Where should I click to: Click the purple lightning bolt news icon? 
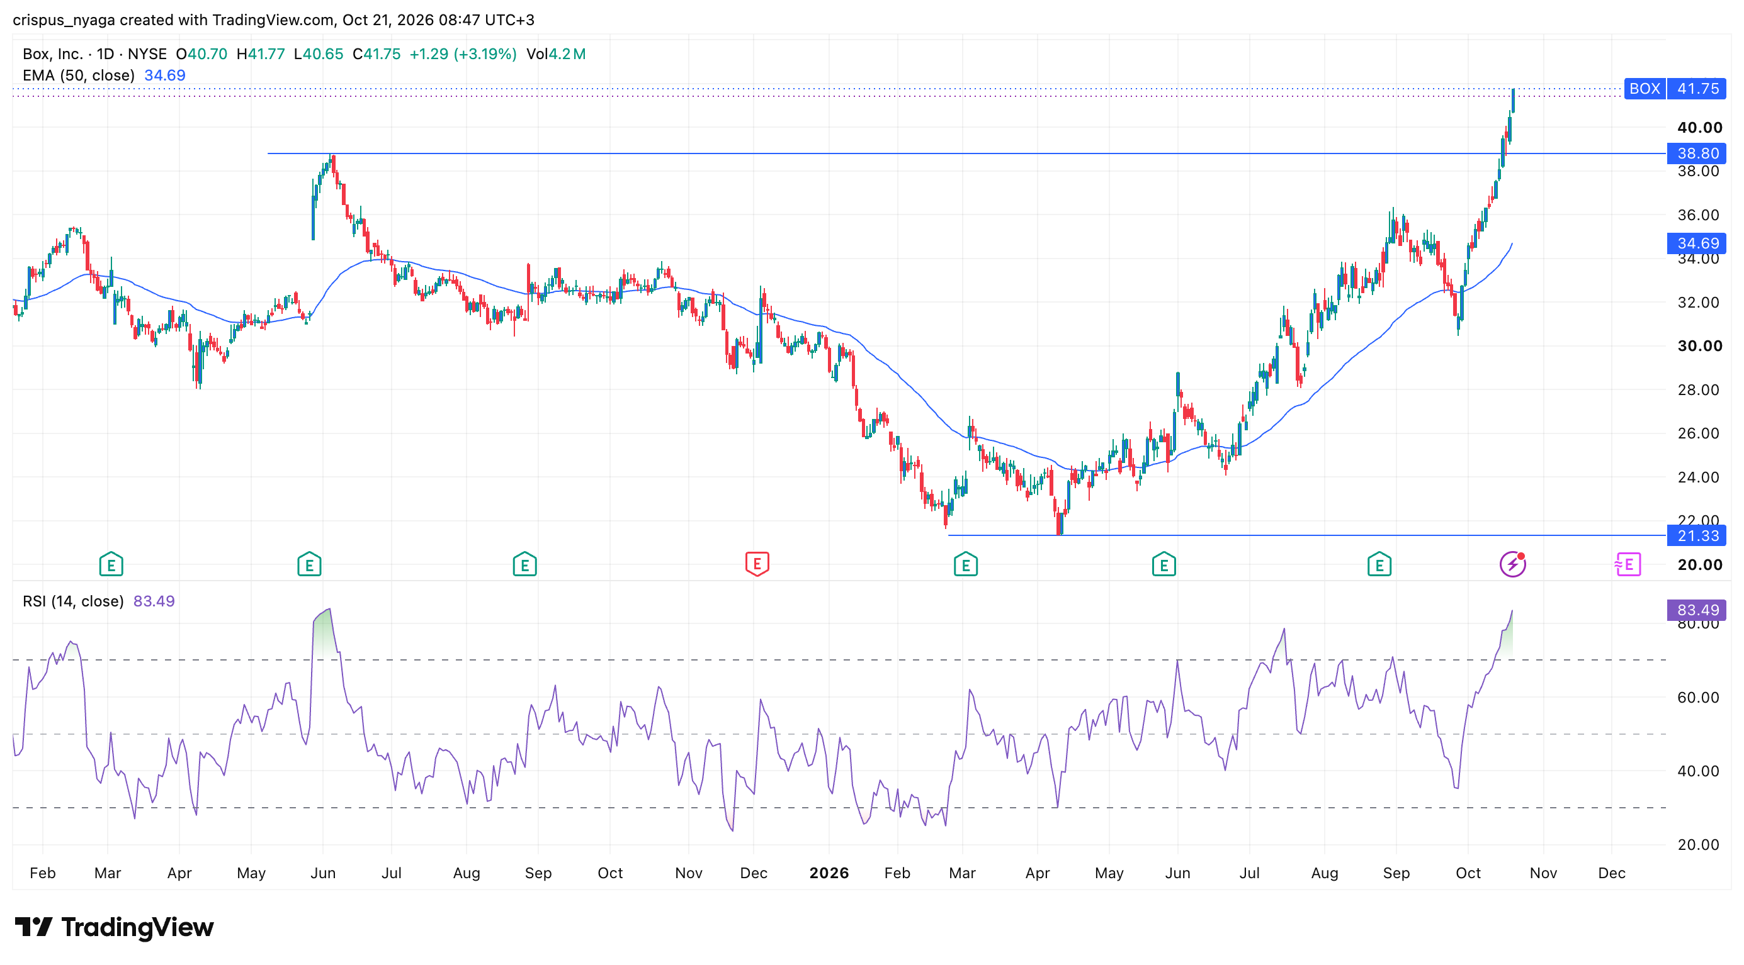pos(1512,564)
